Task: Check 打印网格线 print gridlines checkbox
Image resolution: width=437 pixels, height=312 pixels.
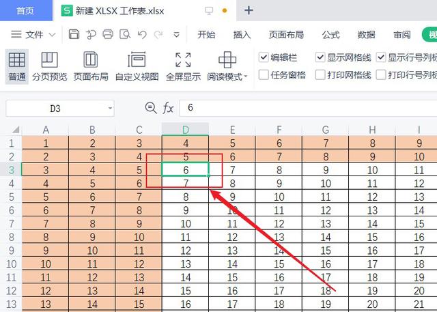Action: click(320, 74)
